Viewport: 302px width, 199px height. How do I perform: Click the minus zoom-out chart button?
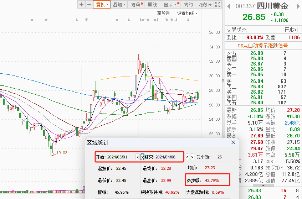tap(89, 5)
